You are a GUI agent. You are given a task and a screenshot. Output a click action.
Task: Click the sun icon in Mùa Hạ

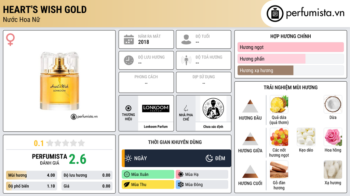click(181, 175)
